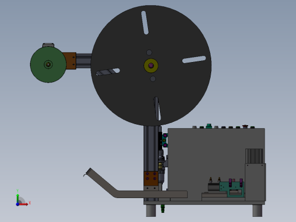Screen dimensions: 296x222
Task: Select the teal bracket with magenta screws on column
Action: 165,140
